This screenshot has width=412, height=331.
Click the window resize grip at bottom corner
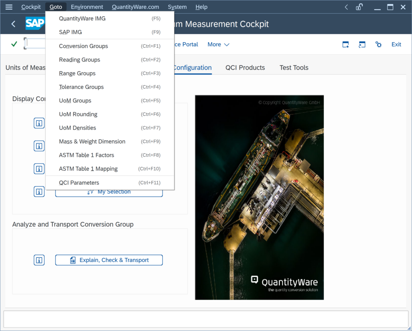[x=409, y=328]
